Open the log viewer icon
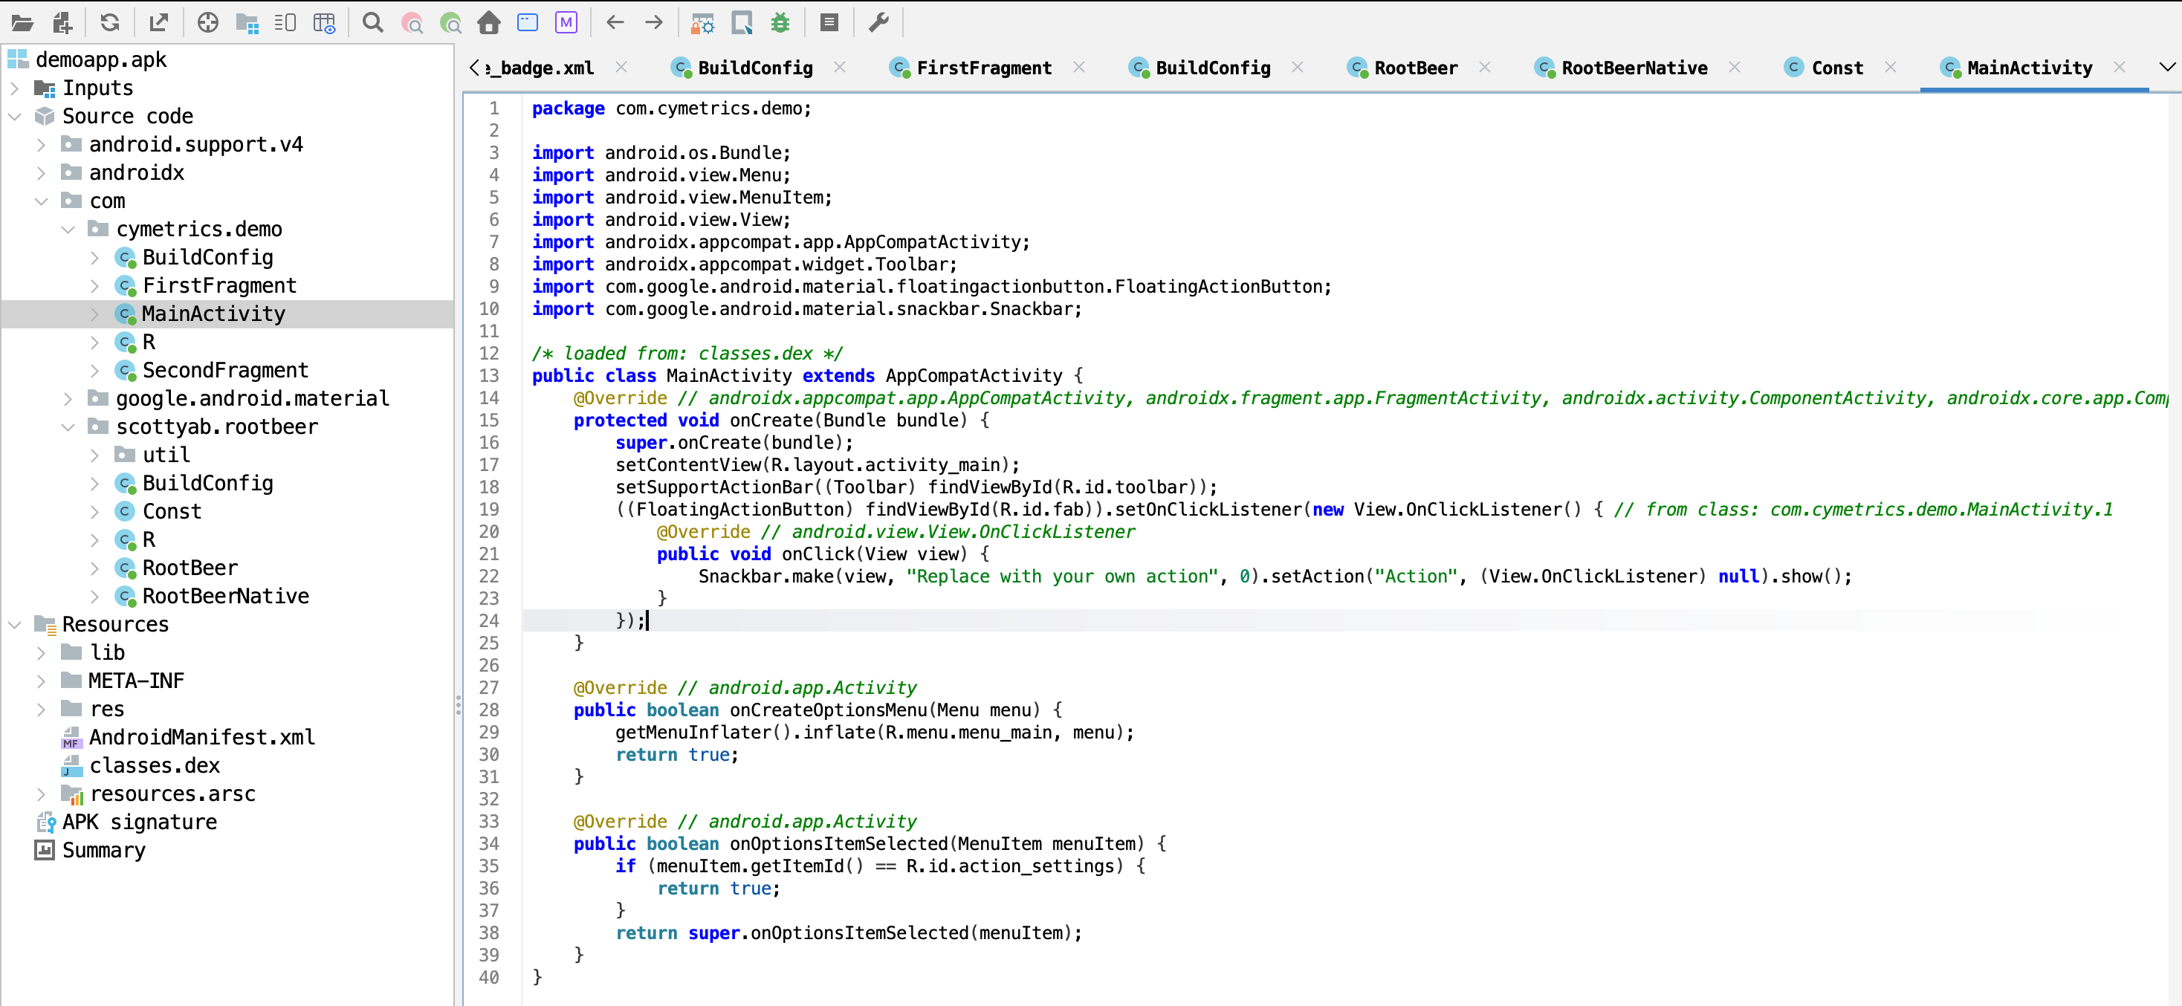 click(829, 23)
